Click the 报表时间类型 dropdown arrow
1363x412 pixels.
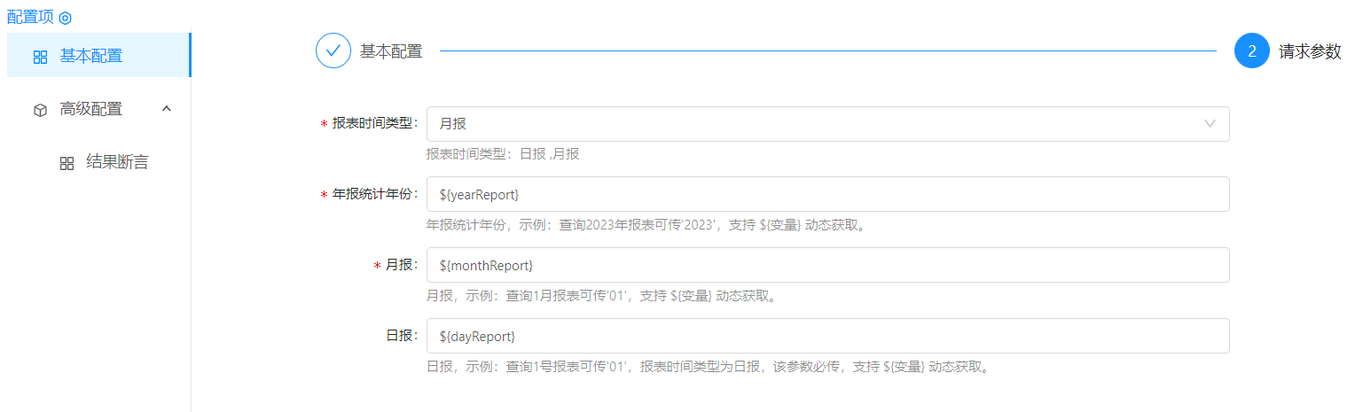pyautogui.click(x=1210, y=124)
